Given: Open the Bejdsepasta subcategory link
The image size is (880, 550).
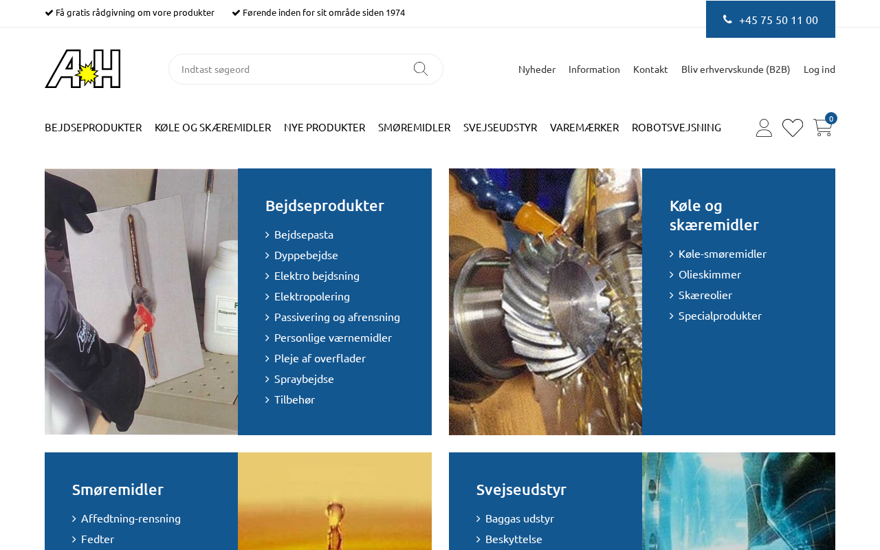Looking at the screenshot, I should tap(303, 234).
